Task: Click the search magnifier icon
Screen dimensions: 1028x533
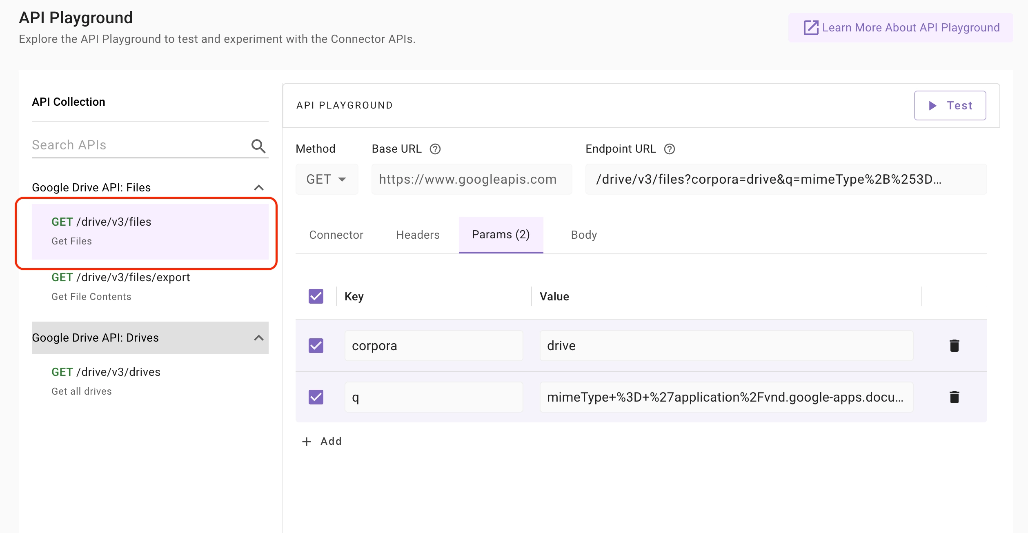Action: tap(258, 146)
